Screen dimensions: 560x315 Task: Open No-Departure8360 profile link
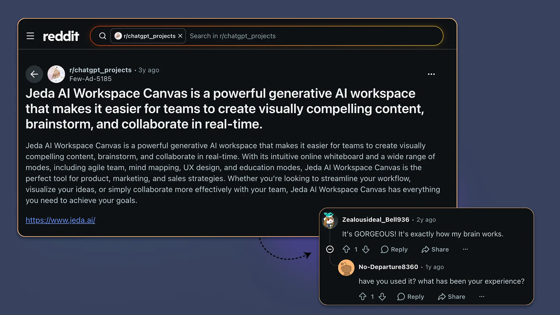coord(388,267)
